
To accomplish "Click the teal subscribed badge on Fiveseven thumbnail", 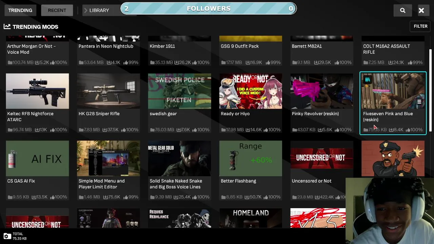I will (367, 80).
